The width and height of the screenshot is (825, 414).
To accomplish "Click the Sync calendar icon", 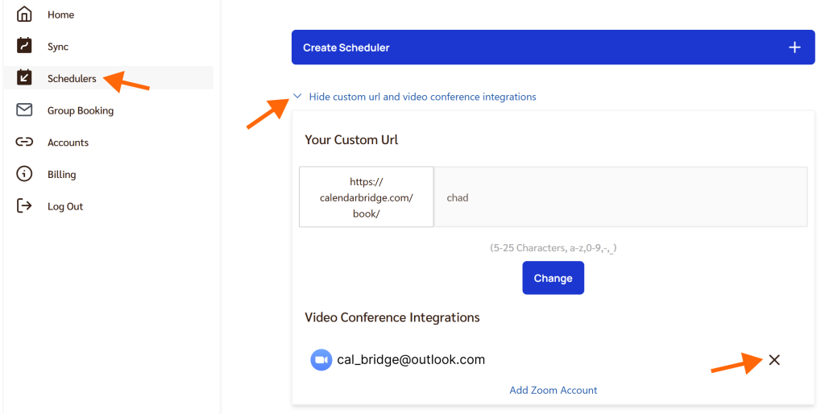I will click(x=24, y=46).
